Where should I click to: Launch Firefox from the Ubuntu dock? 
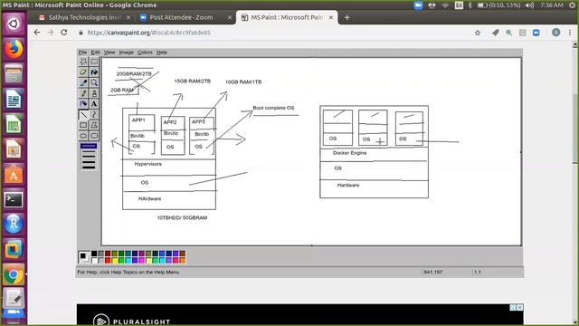pos(14,49)
